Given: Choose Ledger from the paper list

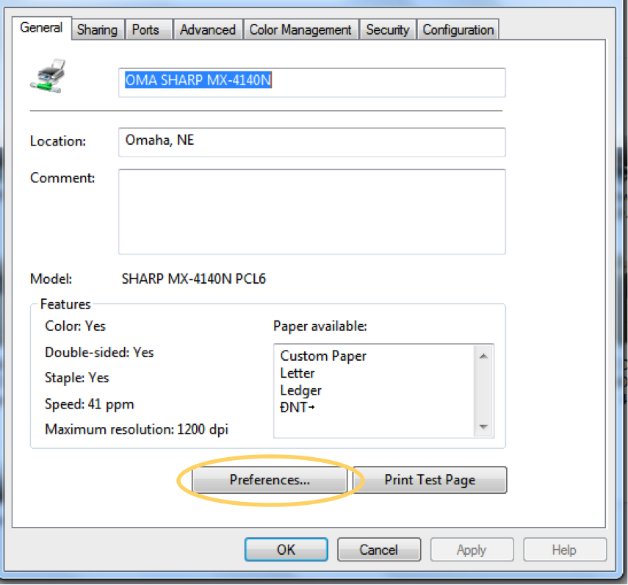Looking at the screenshot, I should (x=300, y=390).
